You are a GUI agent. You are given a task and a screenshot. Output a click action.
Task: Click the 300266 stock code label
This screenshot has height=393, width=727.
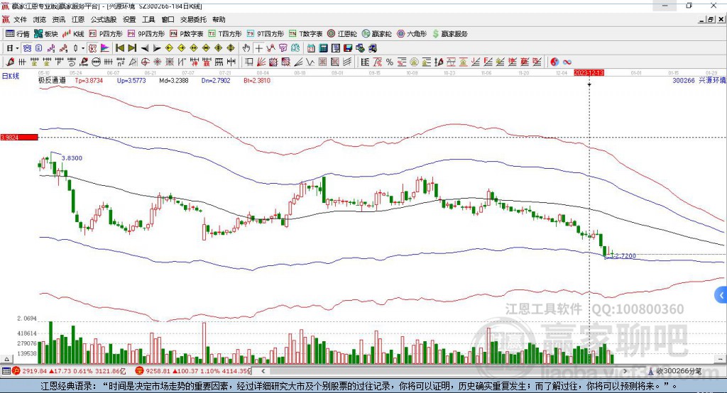(x=684, y=80)
